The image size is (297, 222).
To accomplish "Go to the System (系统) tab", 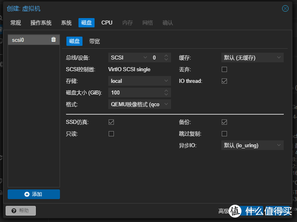I will pos(66,23).
